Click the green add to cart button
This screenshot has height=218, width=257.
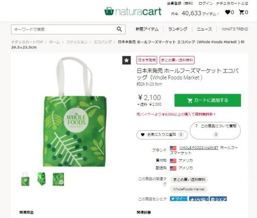pos(208,100)
